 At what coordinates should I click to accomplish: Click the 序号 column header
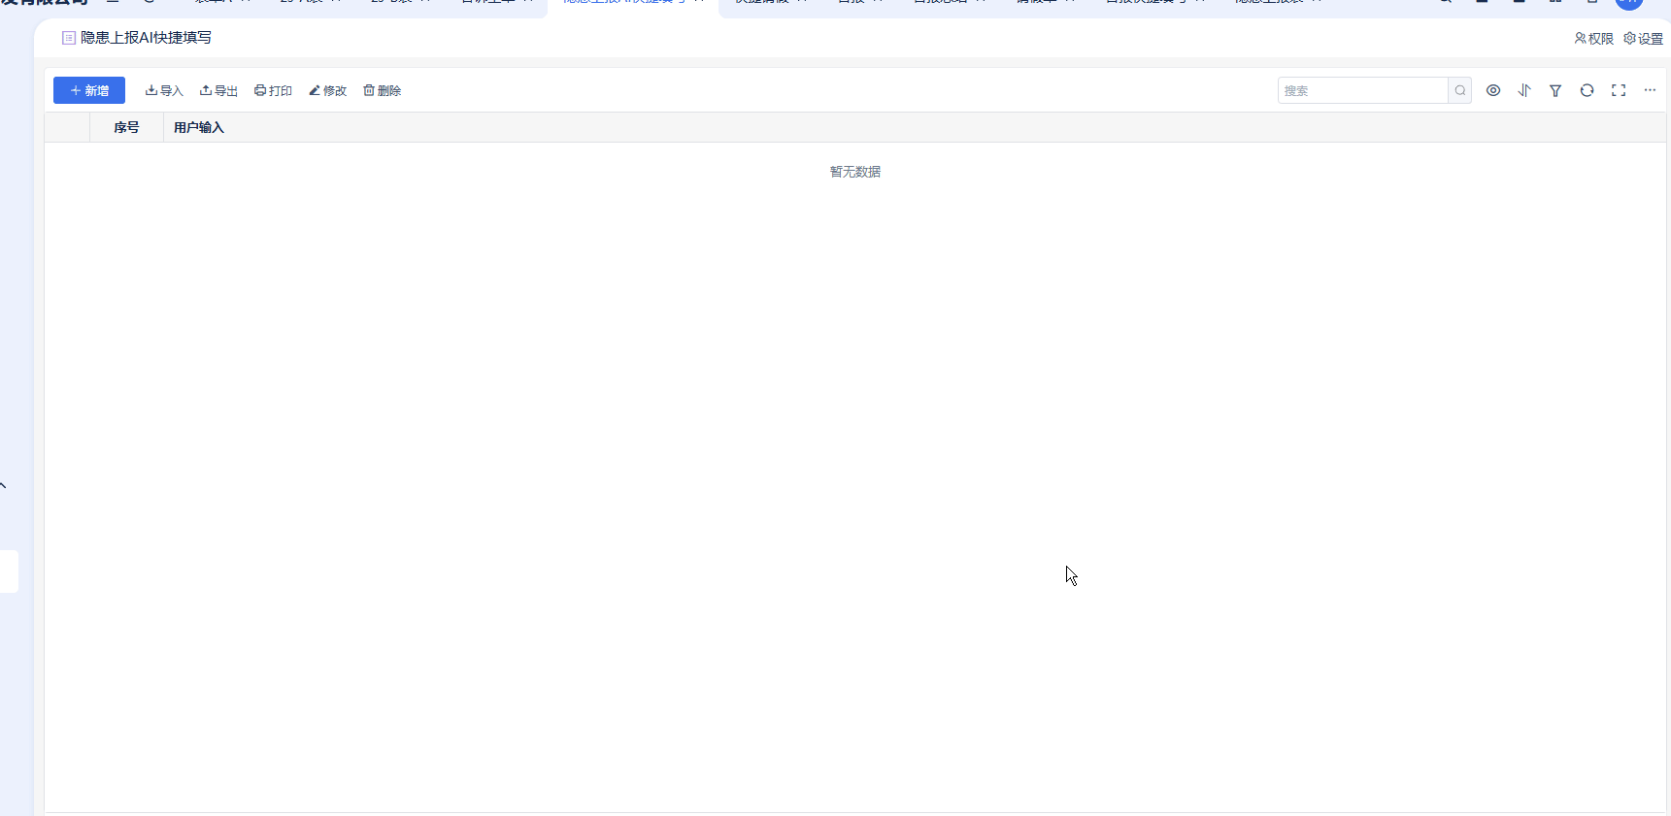point(126,127)
